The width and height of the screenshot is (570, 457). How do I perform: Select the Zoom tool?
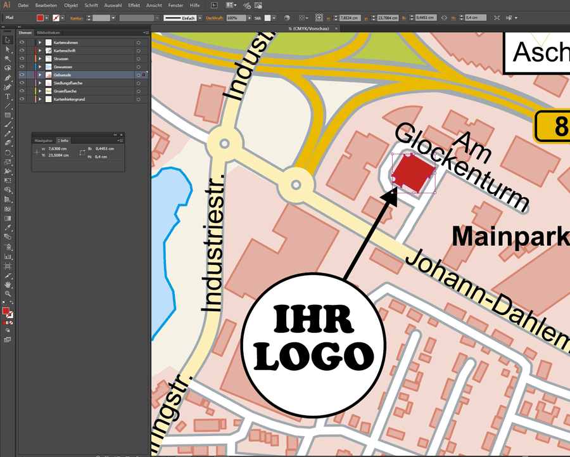(x=8, y=294)
